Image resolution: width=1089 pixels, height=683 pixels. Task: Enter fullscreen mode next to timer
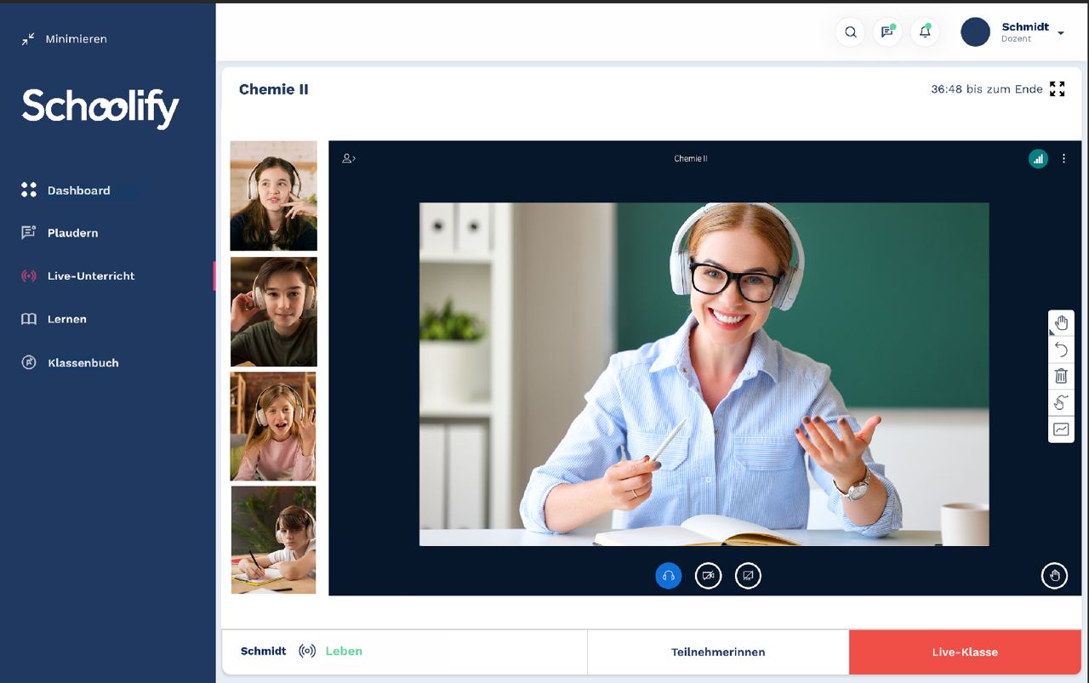point(1057,89)
